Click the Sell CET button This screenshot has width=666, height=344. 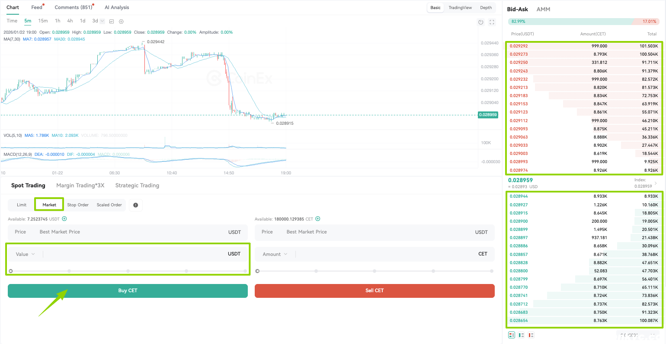tap(375, 290)
